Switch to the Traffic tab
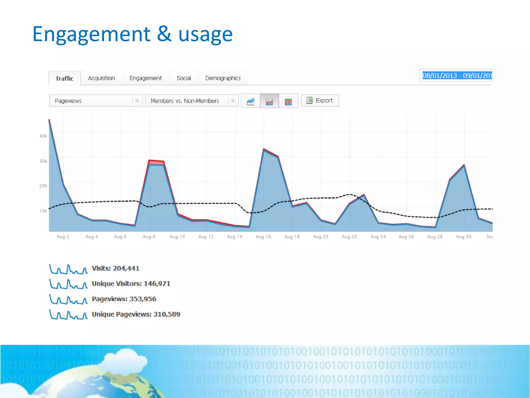Viewport: 530px width, 398px height. tap(64, 78)
